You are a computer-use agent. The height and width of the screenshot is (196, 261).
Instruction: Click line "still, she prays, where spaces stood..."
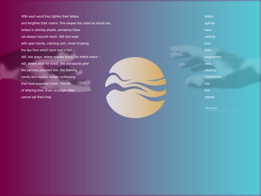point(60,57)
